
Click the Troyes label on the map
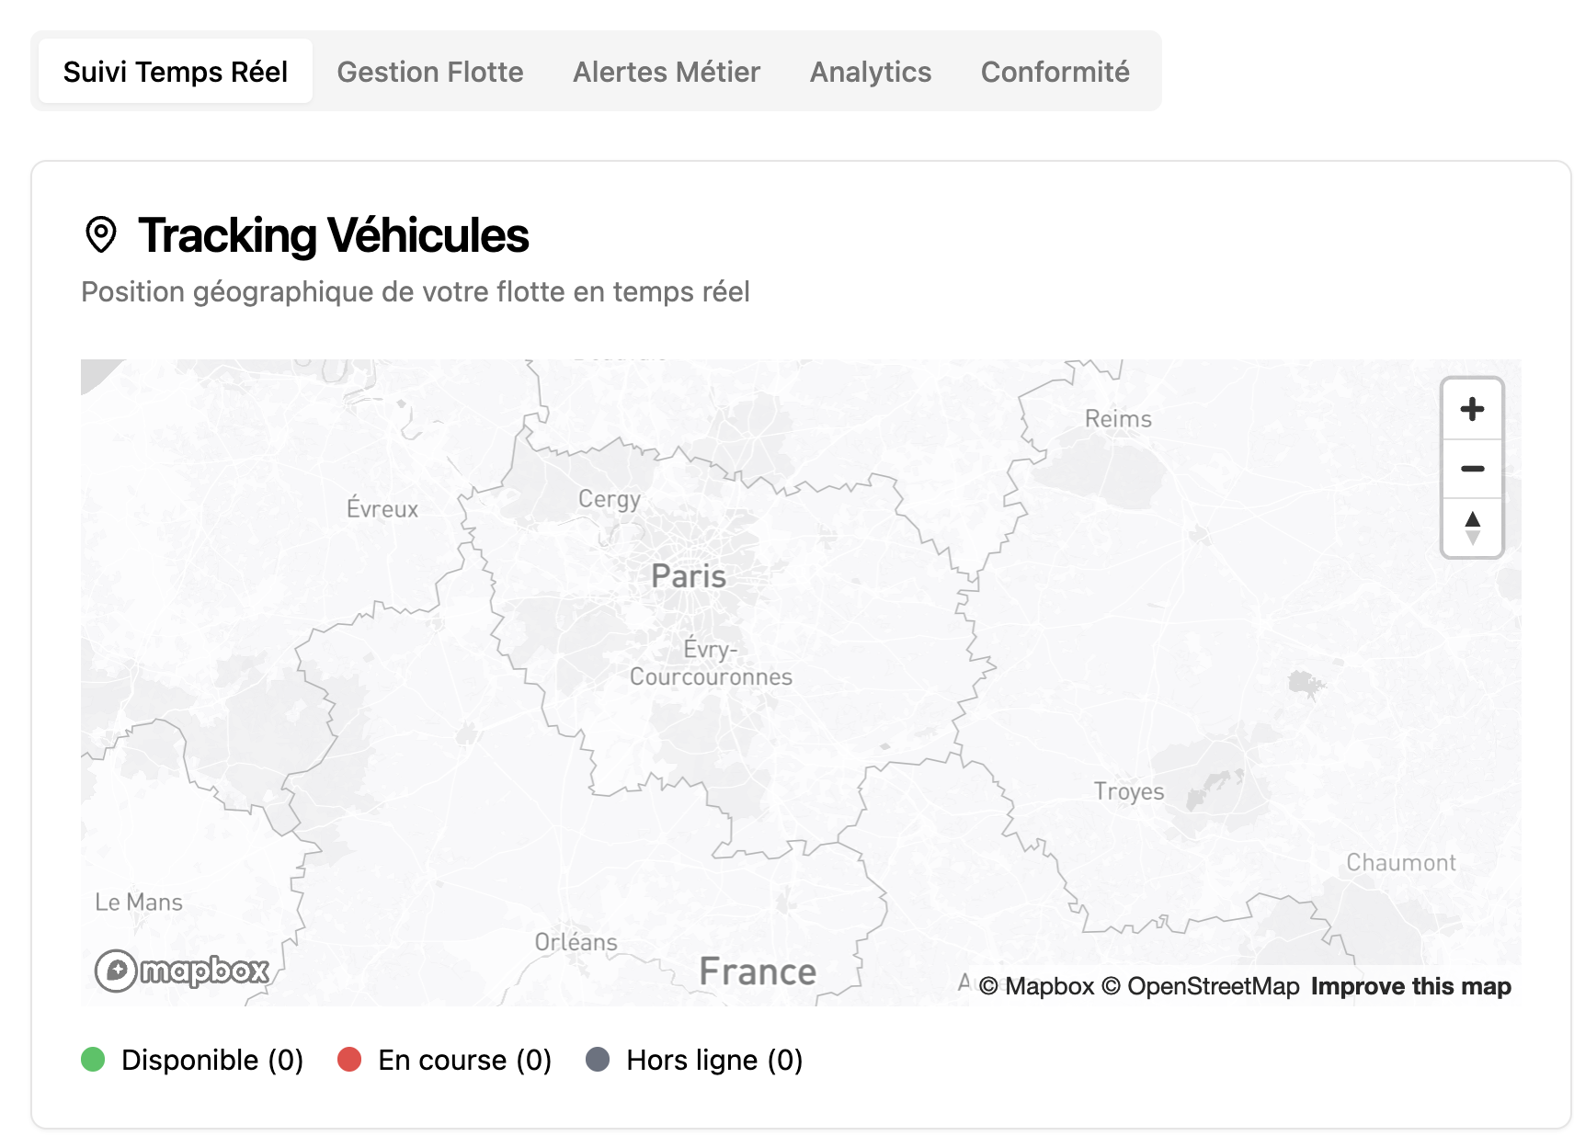tap(1129, 791)
